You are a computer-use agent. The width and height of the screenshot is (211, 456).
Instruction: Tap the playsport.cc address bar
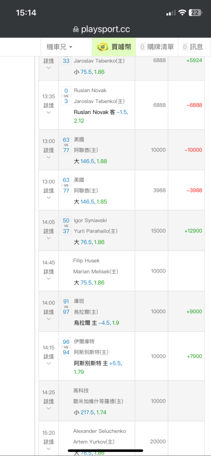(x=101, y=29)
